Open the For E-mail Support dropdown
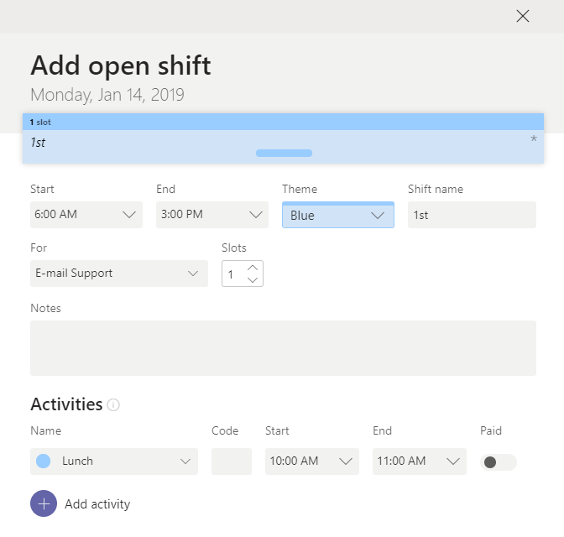This screenshot has width=564, height=537. (x=118, y=274)
